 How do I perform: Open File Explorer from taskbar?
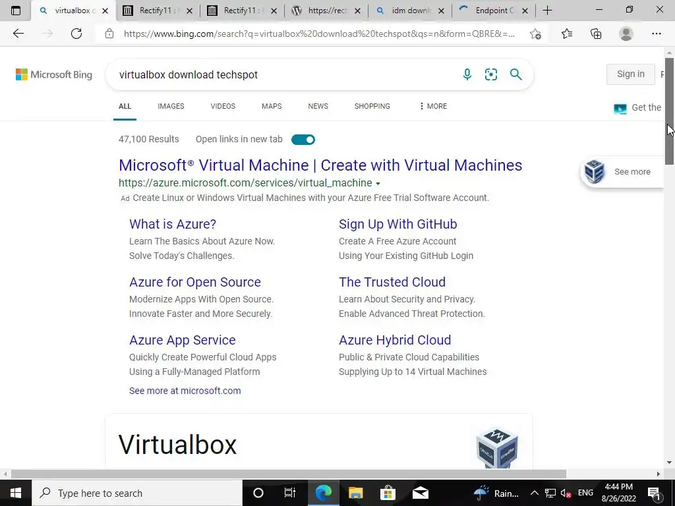click(355, 493)
